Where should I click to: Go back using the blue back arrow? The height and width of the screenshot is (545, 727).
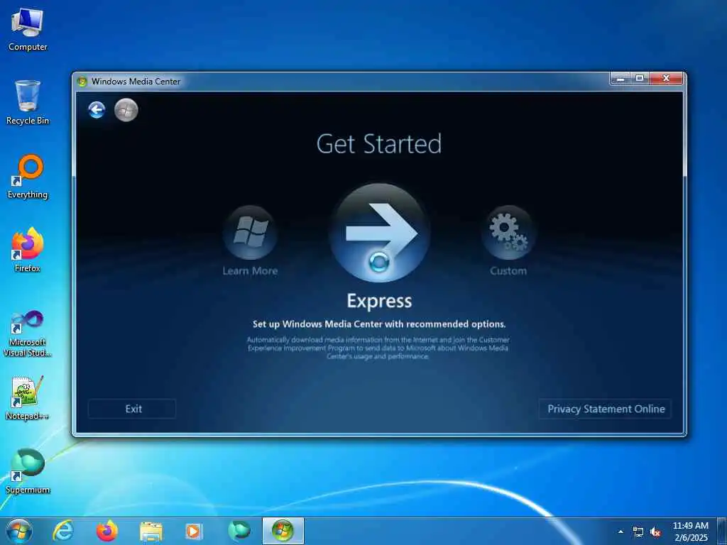[97, 110]
